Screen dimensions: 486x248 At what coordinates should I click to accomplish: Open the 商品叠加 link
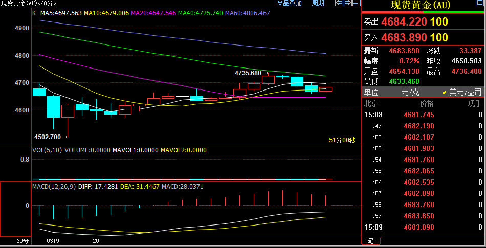click(x=289, y=4)
